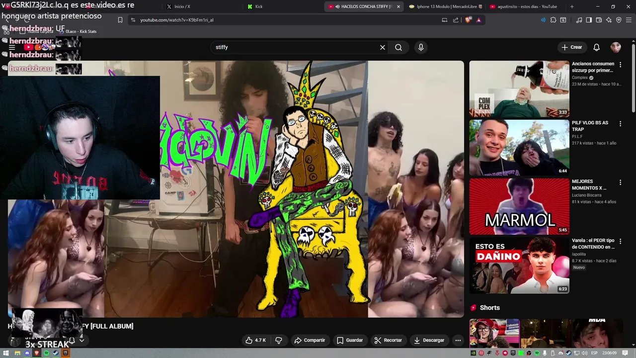
Task: Toggle subscription notification bell
Action: point(72,341)
